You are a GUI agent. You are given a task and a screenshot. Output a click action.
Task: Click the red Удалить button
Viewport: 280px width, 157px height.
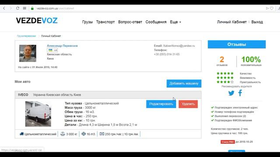(188, 104)
